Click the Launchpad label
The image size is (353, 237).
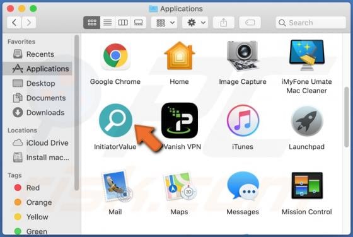[x=307, y=147]
